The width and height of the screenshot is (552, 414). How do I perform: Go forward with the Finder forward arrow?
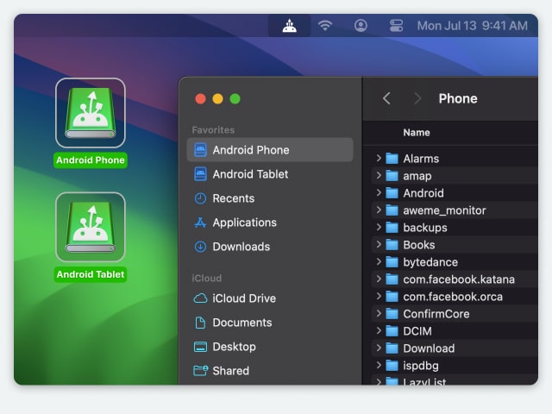click(417, 98)
